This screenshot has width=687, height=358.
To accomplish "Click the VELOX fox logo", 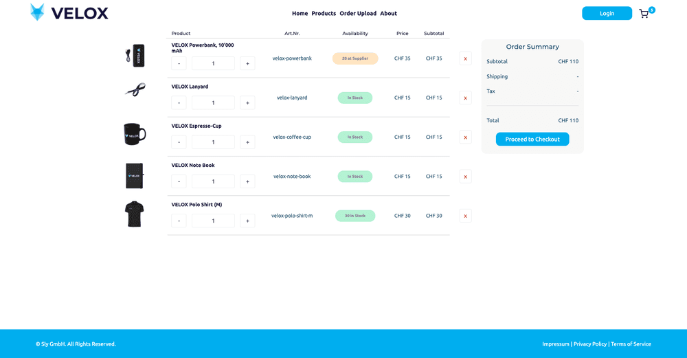I will tap(69, 12).
